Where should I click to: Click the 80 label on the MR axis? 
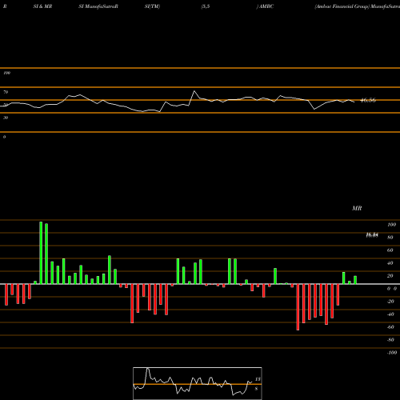[x=390, y=238]
